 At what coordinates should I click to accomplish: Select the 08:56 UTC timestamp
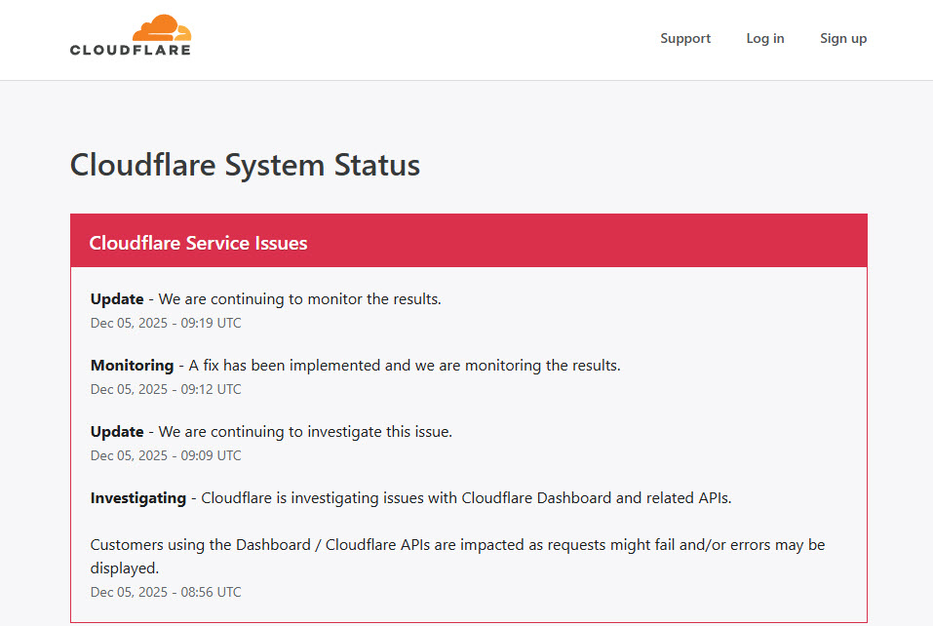166,591
